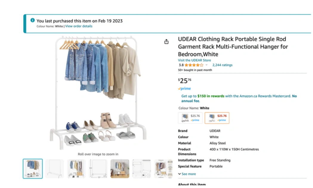Select second thumbnail showing empty white rack

pyautogui.click(x=55, y=168)
